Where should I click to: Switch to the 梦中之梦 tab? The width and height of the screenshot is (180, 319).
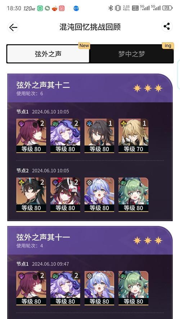point(132,54)
